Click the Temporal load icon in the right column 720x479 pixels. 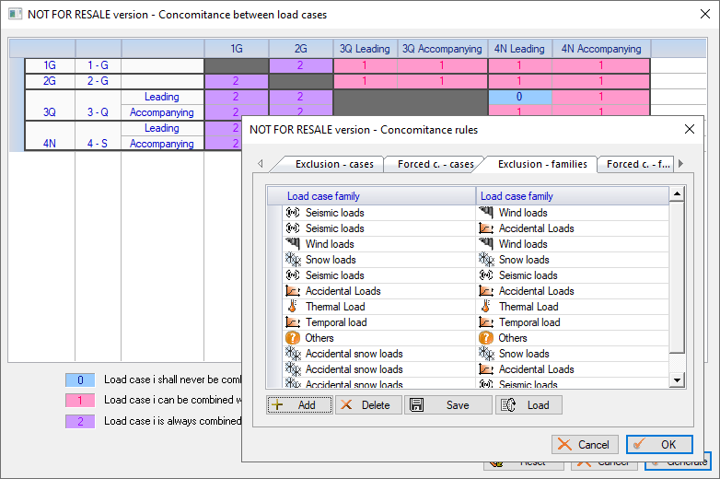pos(486,322)
